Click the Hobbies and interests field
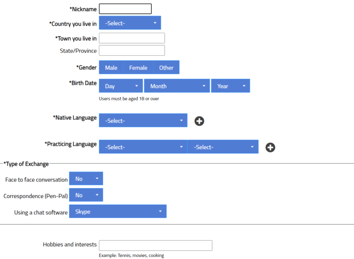354x259 pixels. point(155,245)
